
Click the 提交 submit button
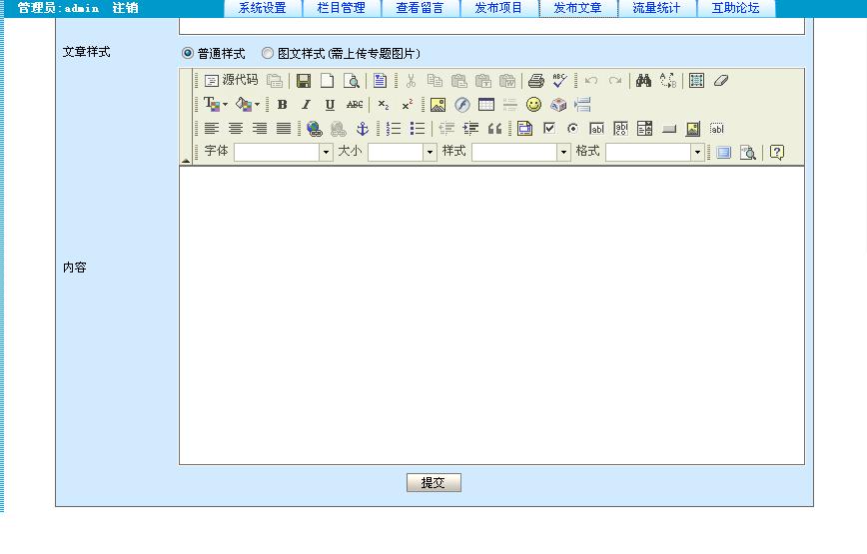[433, 483]
